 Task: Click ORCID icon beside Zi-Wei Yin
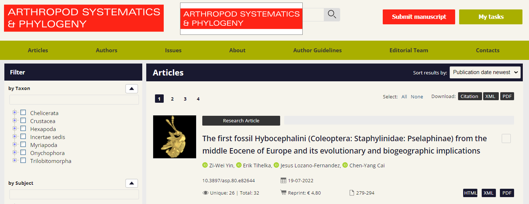click(x=205, y=165)
